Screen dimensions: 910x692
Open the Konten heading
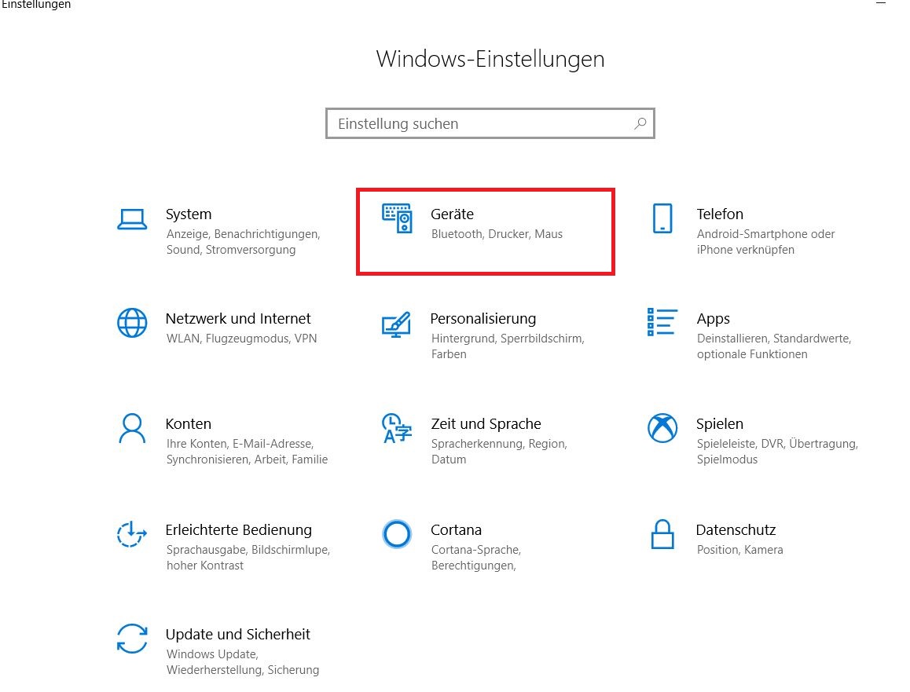pyautogui.click(x=188, y=424)
